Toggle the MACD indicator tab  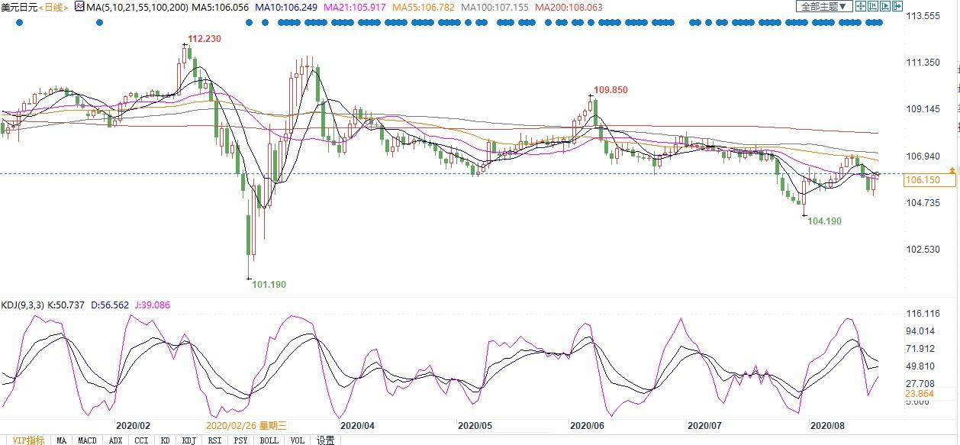click(87, 440)
